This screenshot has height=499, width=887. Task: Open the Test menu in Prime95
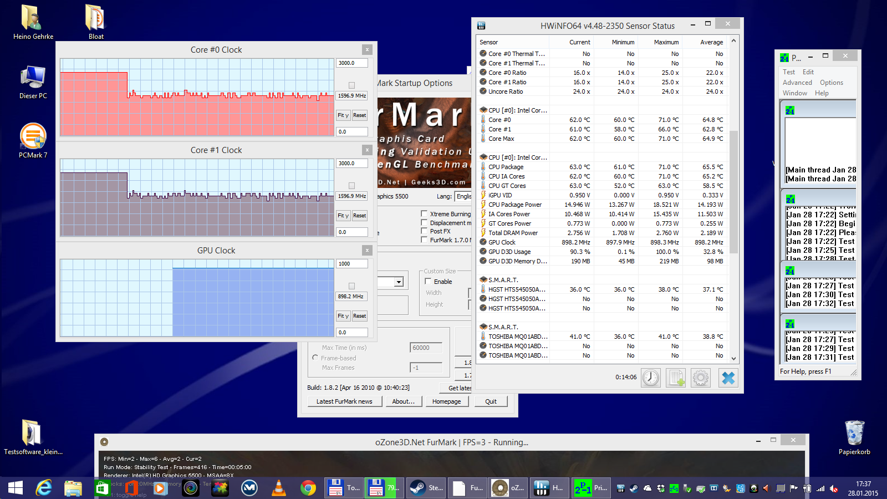789,72
